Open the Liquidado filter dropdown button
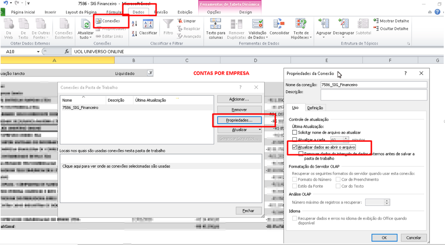 150,73
